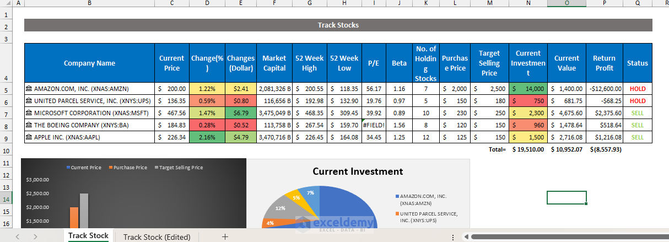Click the horizontal scrollbar left arrow
669x242 pixels.
coord(466,237)
